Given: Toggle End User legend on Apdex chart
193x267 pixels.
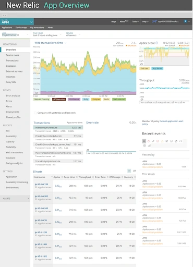Looking at the screenshot, I should [x=144, y=68].
